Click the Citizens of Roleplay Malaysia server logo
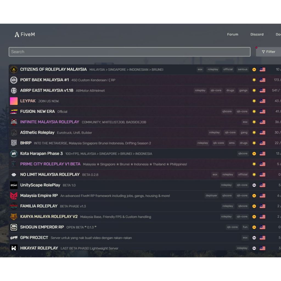 14,69
